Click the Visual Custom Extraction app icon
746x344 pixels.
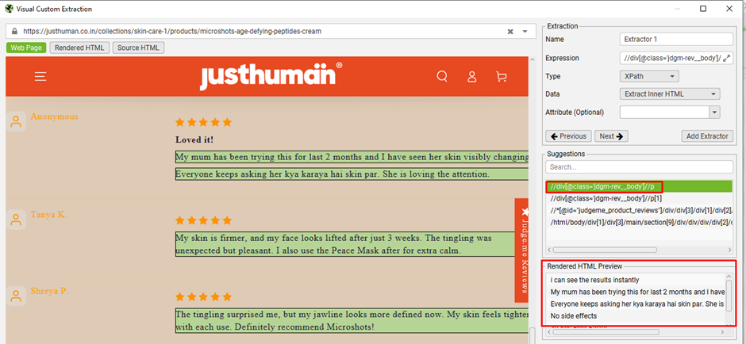coord(9,9)
